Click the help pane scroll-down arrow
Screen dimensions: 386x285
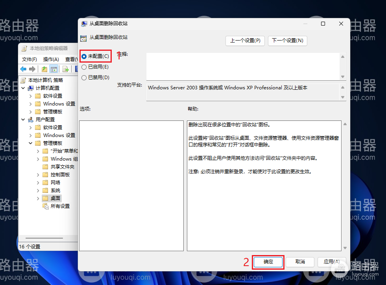click(345, 248)
